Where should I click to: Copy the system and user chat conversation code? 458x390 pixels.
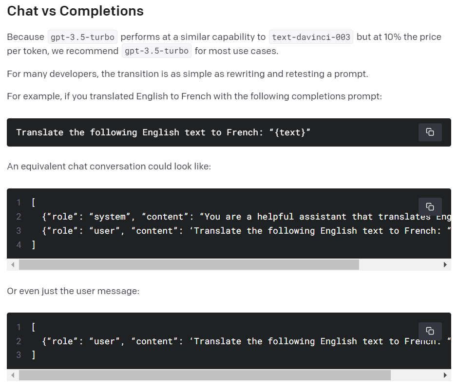[430, 206]
